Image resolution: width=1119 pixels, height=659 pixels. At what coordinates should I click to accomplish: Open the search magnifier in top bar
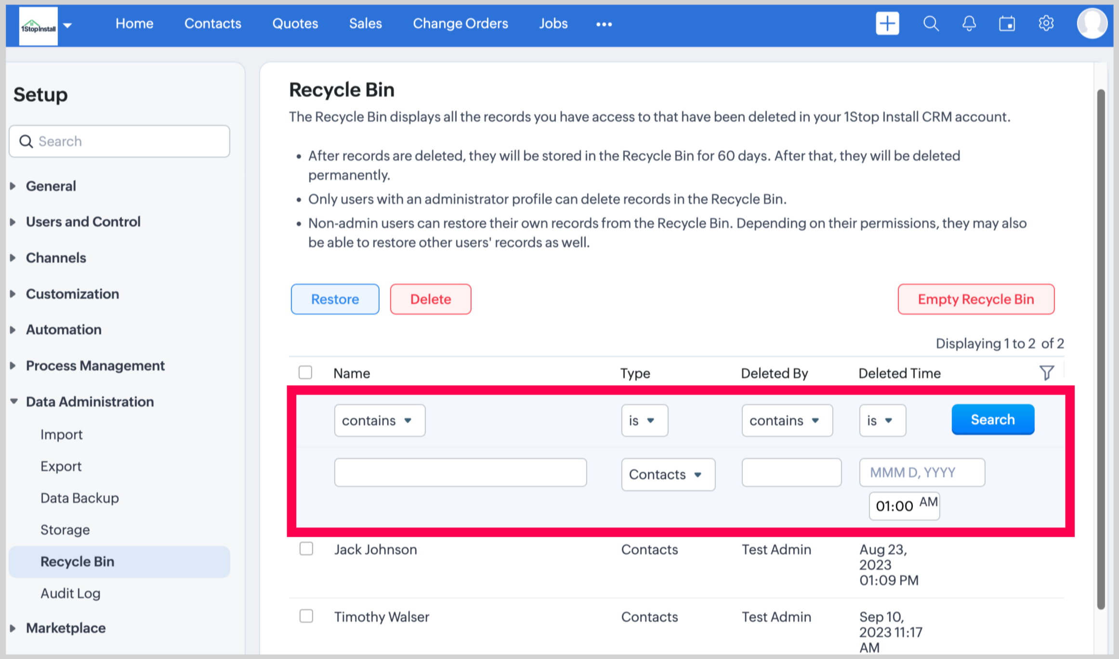click(930, 24)
